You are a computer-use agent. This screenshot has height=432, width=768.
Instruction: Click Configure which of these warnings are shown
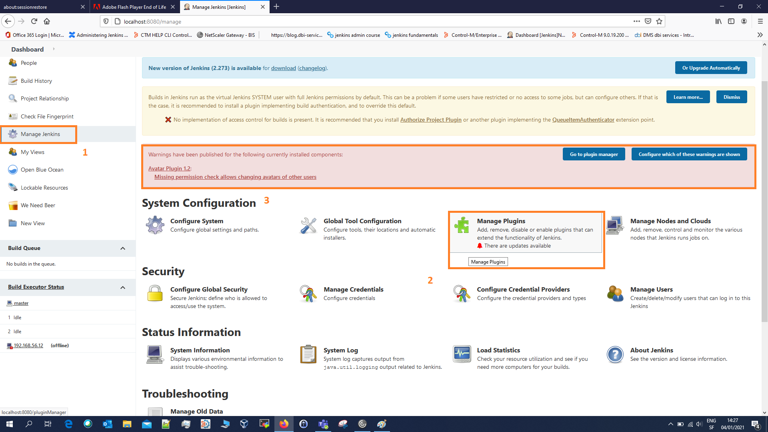[x=689, y=154]
